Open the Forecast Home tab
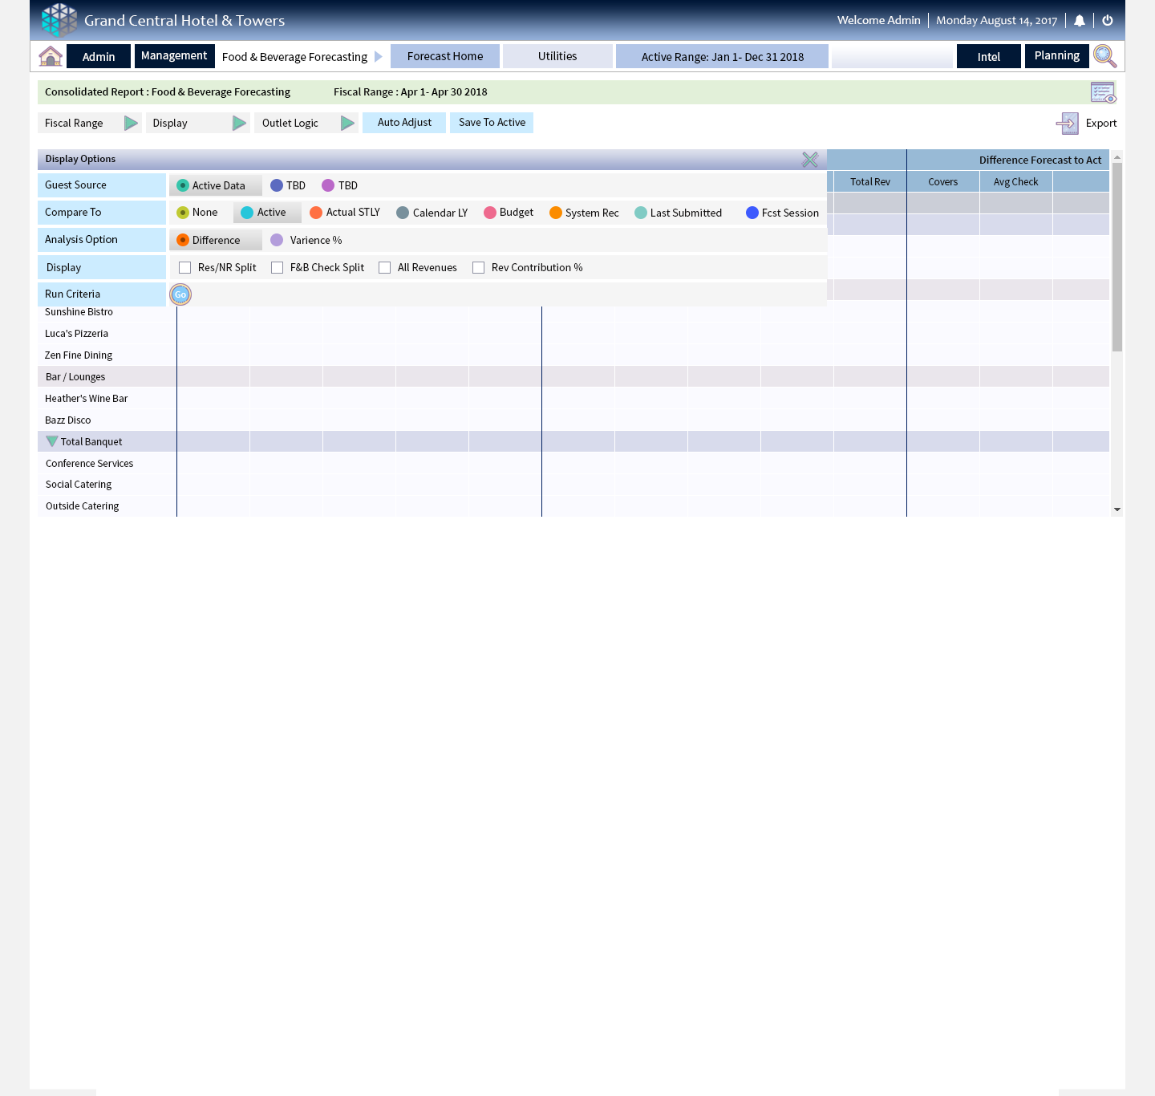 [x=445, y=56]
